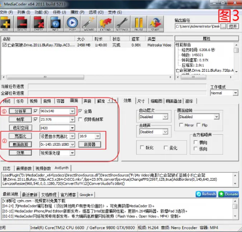Click the 全部任务进度 progress bar
Image resolution: width=242 pixels, height=232 pixels.
click(117, 93)
